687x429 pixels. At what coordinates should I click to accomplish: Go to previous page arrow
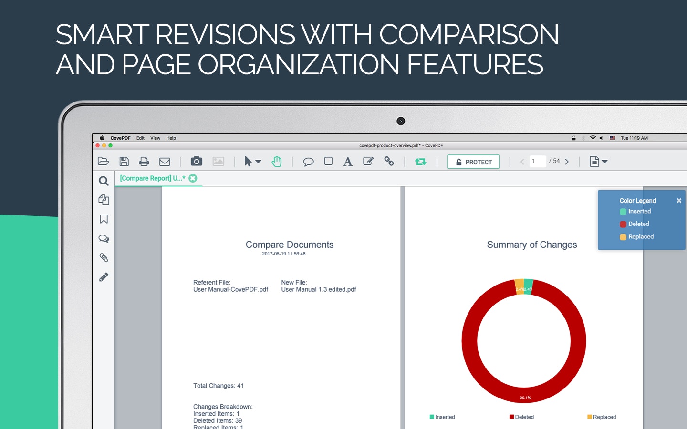click(522, 162)
